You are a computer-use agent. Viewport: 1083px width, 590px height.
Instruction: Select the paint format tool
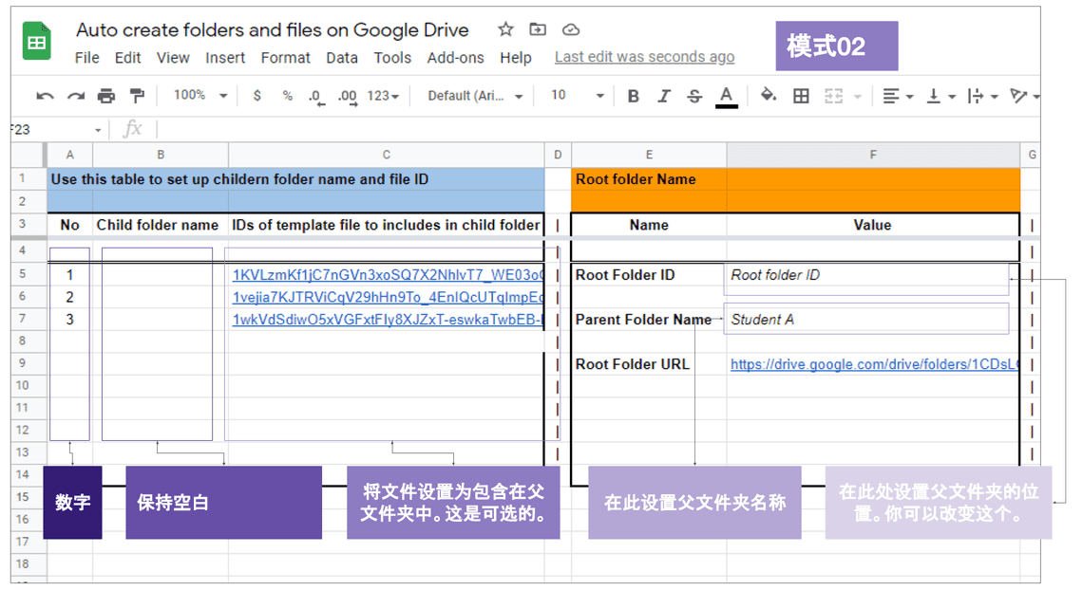[x=137, y=96]
